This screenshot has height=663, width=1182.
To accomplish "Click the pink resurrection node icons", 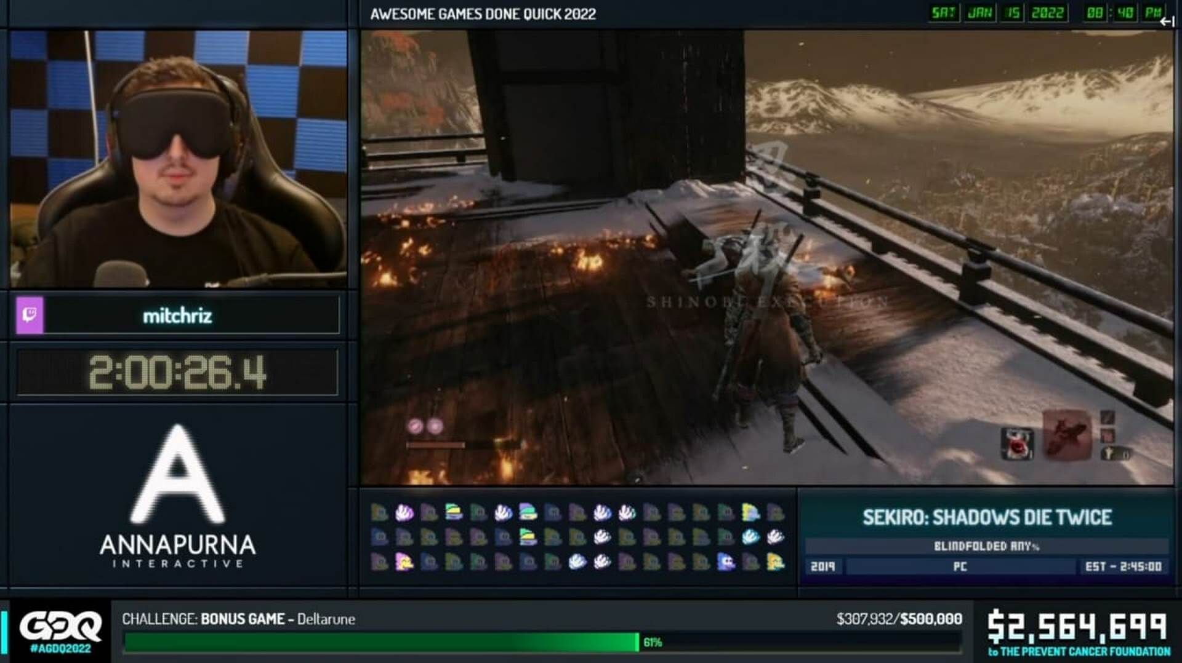I will click(x=425, y=426).
